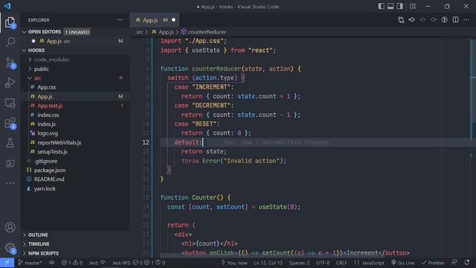Click the feedback icon in status bar
The image size is (476, 268).
(x=454, y=263)
